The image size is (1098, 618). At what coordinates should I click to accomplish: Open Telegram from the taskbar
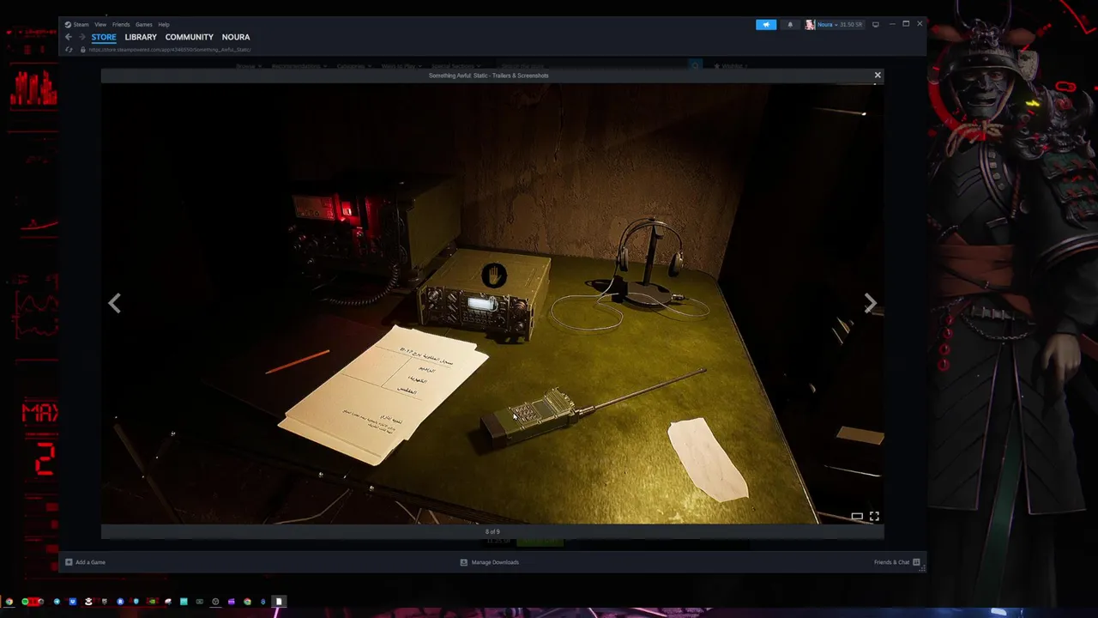click(x=57, y=602)
